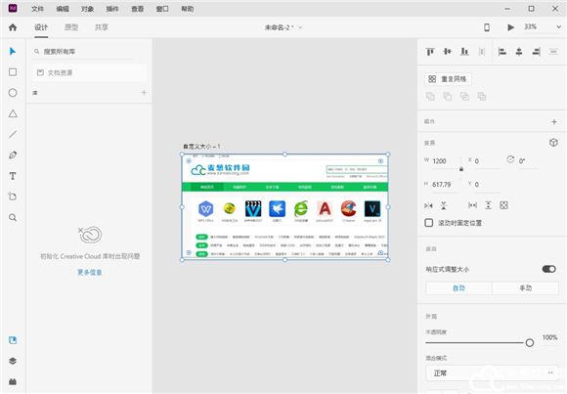
Task: Align selection to top edge
Action: pos(430,52)
